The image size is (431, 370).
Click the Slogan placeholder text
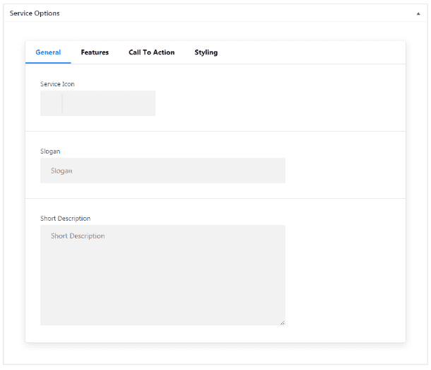[x=61, y=170]
